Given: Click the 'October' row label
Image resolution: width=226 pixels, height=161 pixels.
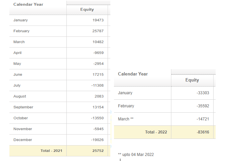Looking at the screenshot, I should click(20, 118).
